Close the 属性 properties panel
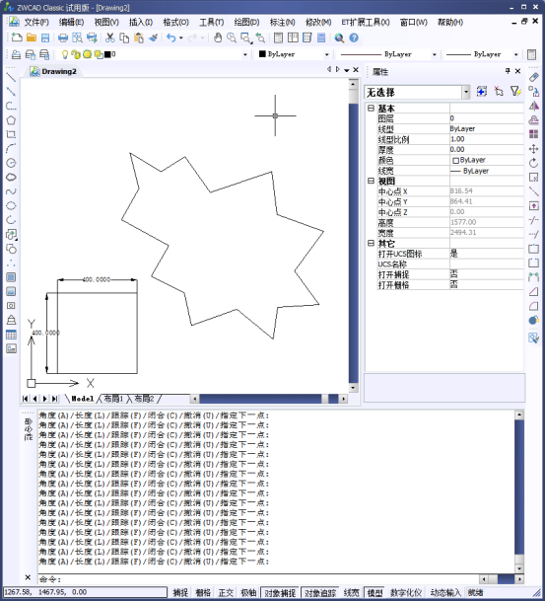546x602 pixels. pos(517,71)
